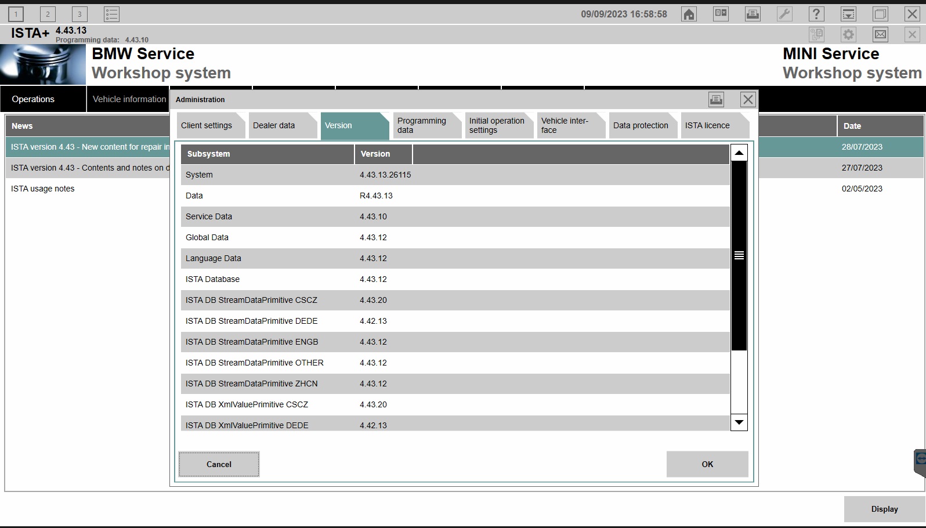This screenshot has height=528, width=926.
Task: Close the Administration dialog
Action: pos(748,99)
